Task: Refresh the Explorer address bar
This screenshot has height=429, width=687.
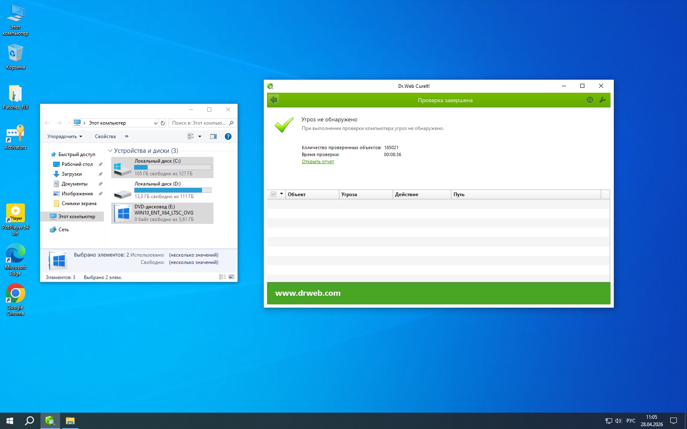Action: (163, 123)
